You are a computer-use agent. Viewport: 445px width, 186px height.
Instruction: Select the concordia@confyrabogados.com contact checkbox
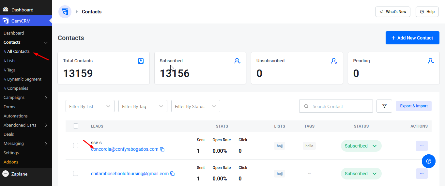(x=76, y=146)
